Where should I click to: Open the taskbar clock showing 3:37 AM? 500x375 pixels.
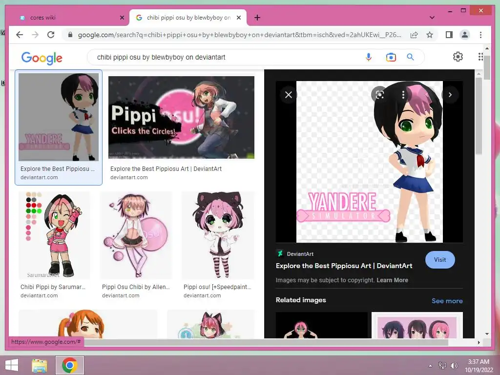[x=479, y=365]
